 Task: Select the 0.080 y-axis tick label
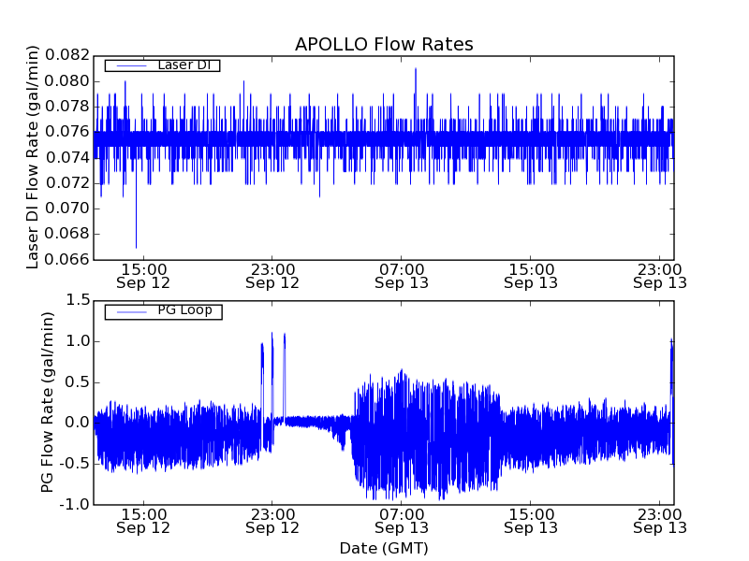point(67,81)
